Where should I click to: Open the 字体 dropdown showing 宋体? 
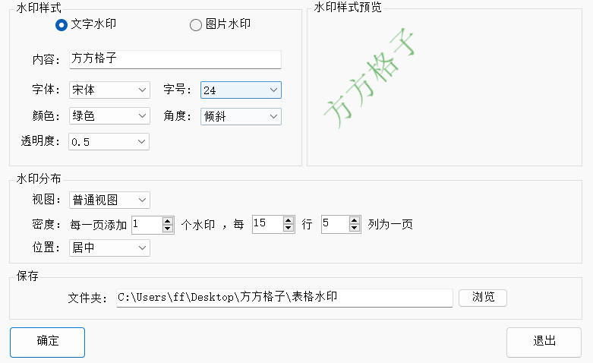109,90
